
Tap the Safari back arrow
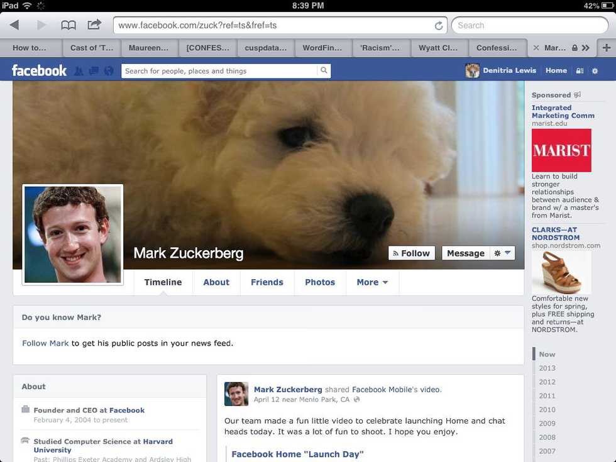[14, 25]
